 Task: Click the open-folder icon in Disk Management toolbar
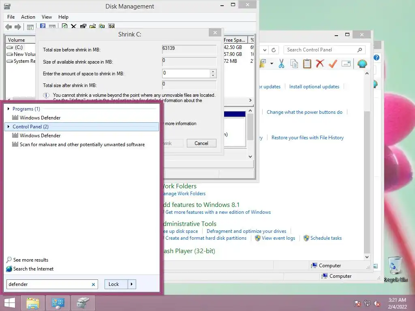tap(93, 26)
